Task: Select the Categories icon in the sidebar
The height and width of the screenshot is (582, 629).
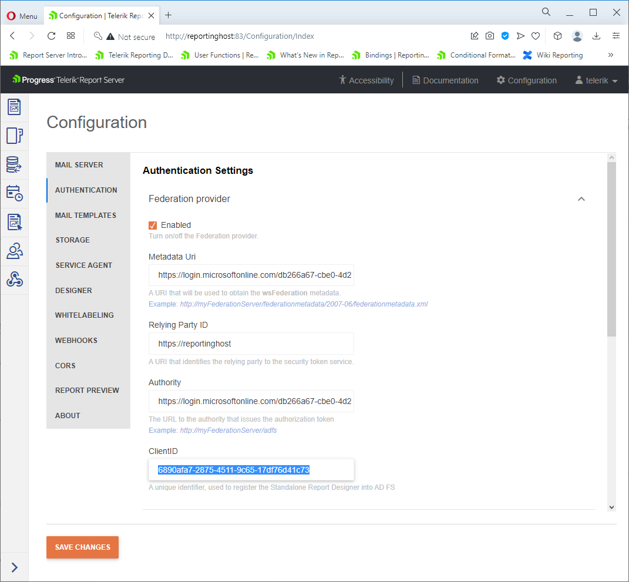Action: click(x=15, y=136)
